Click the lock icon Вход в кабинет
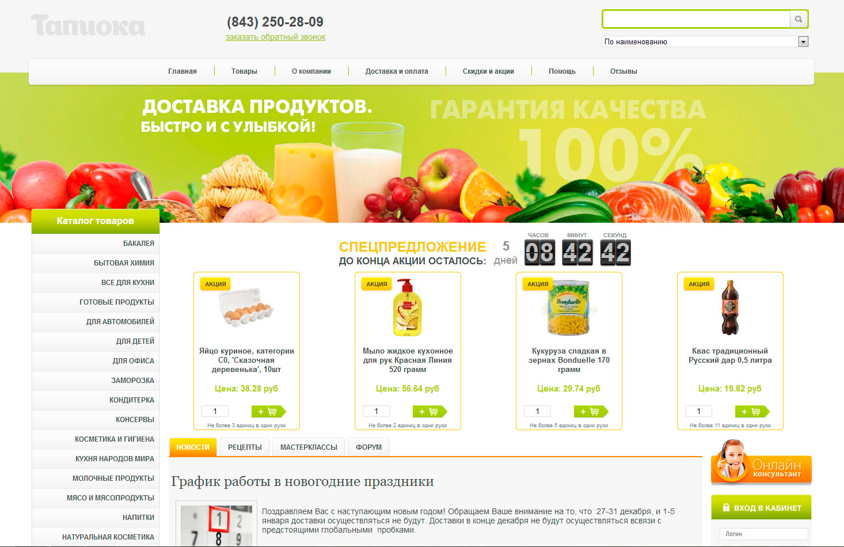 click(727, 508)
